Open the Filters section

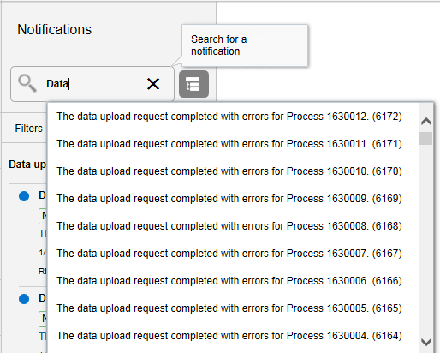pos(28,129)
